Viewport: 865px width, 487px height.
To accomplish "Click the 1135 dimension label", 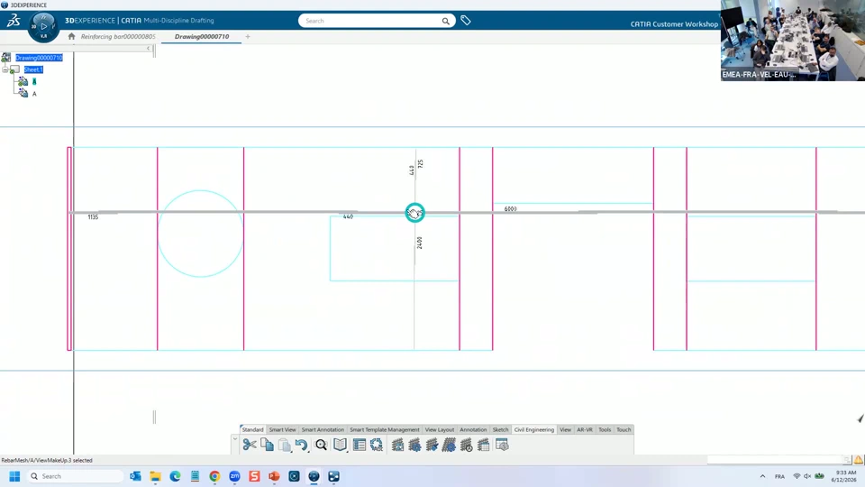I will [93, 217].
